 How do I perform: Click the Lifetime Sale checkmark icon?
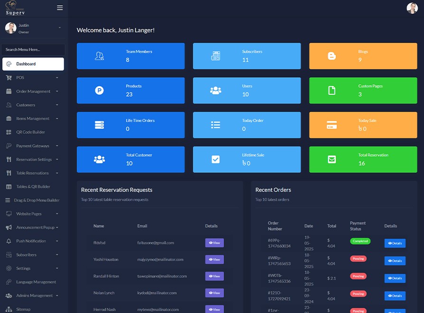click(215, 160)
